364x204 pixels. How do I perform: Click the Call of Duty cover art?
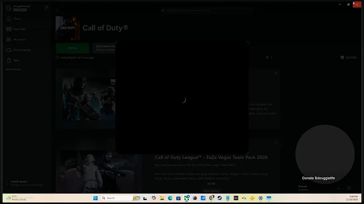click(x=68, y=28)
